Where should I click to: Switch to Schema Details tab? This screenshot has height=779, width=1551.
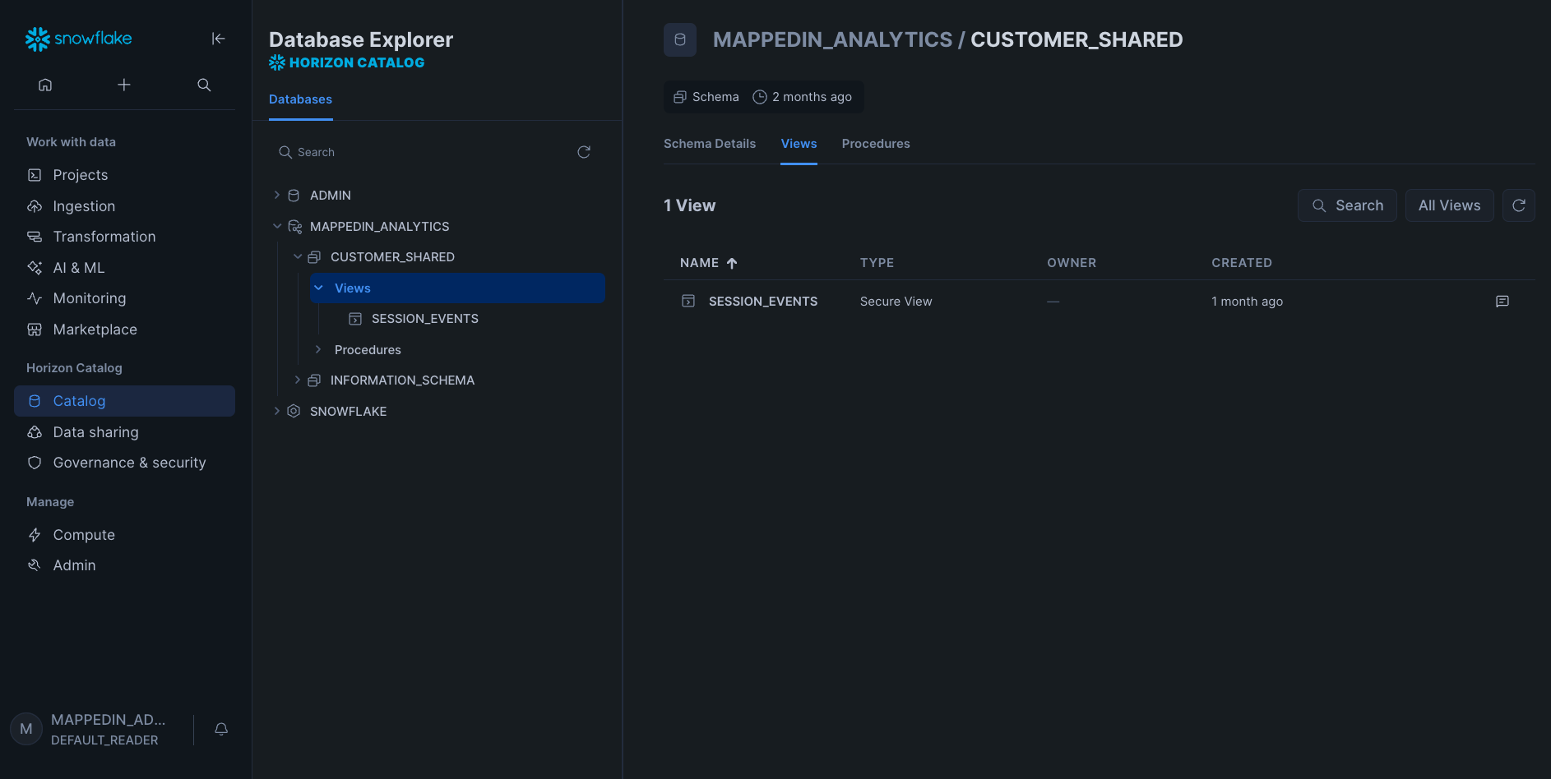[710, 144]
